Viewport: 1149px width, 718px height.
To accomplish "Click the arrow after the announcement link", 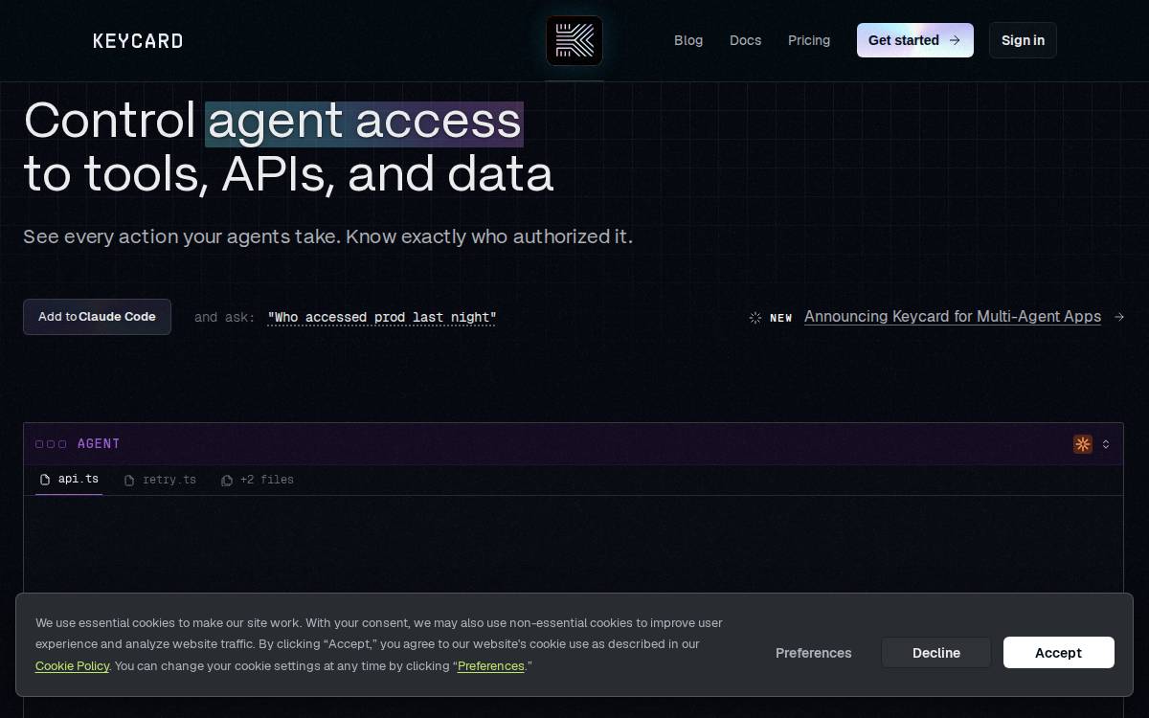I will coord(1119,317).
